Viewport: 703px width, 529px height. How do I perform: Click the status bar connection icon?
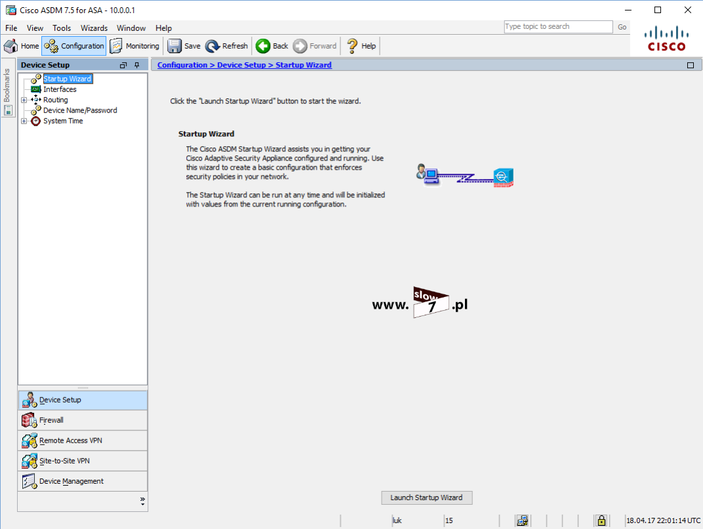click(522, 520)
